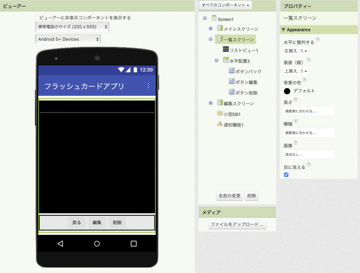Open the Android 5+ Devices dropdown
The image size is (360, 273).
click(68, 39)
